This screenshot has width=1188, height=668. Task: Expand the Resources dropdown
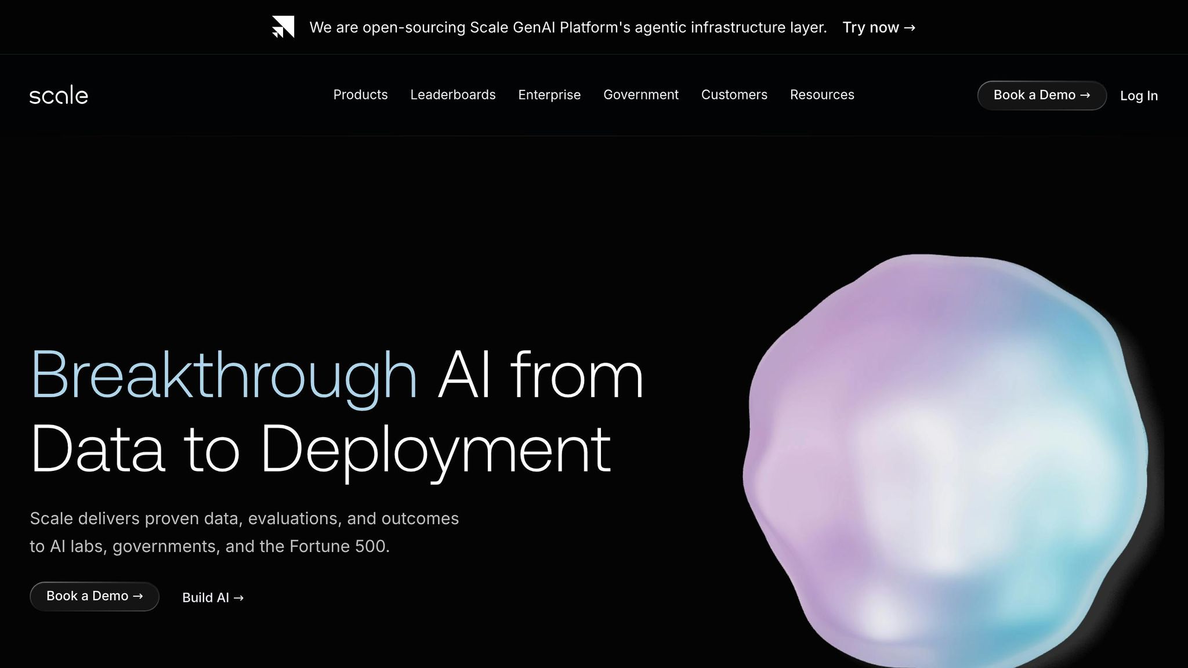(x=822, y=95)
